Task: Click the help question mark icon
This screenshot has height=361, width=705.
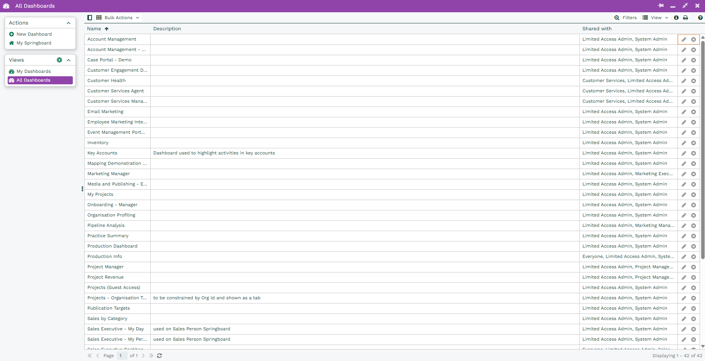Action: point(700,18)
